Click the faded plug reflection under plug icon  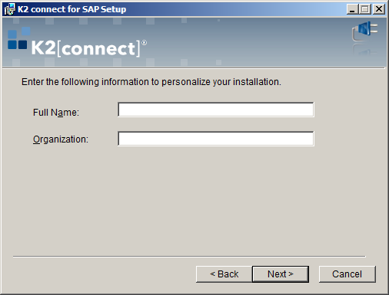pos(365,50)
